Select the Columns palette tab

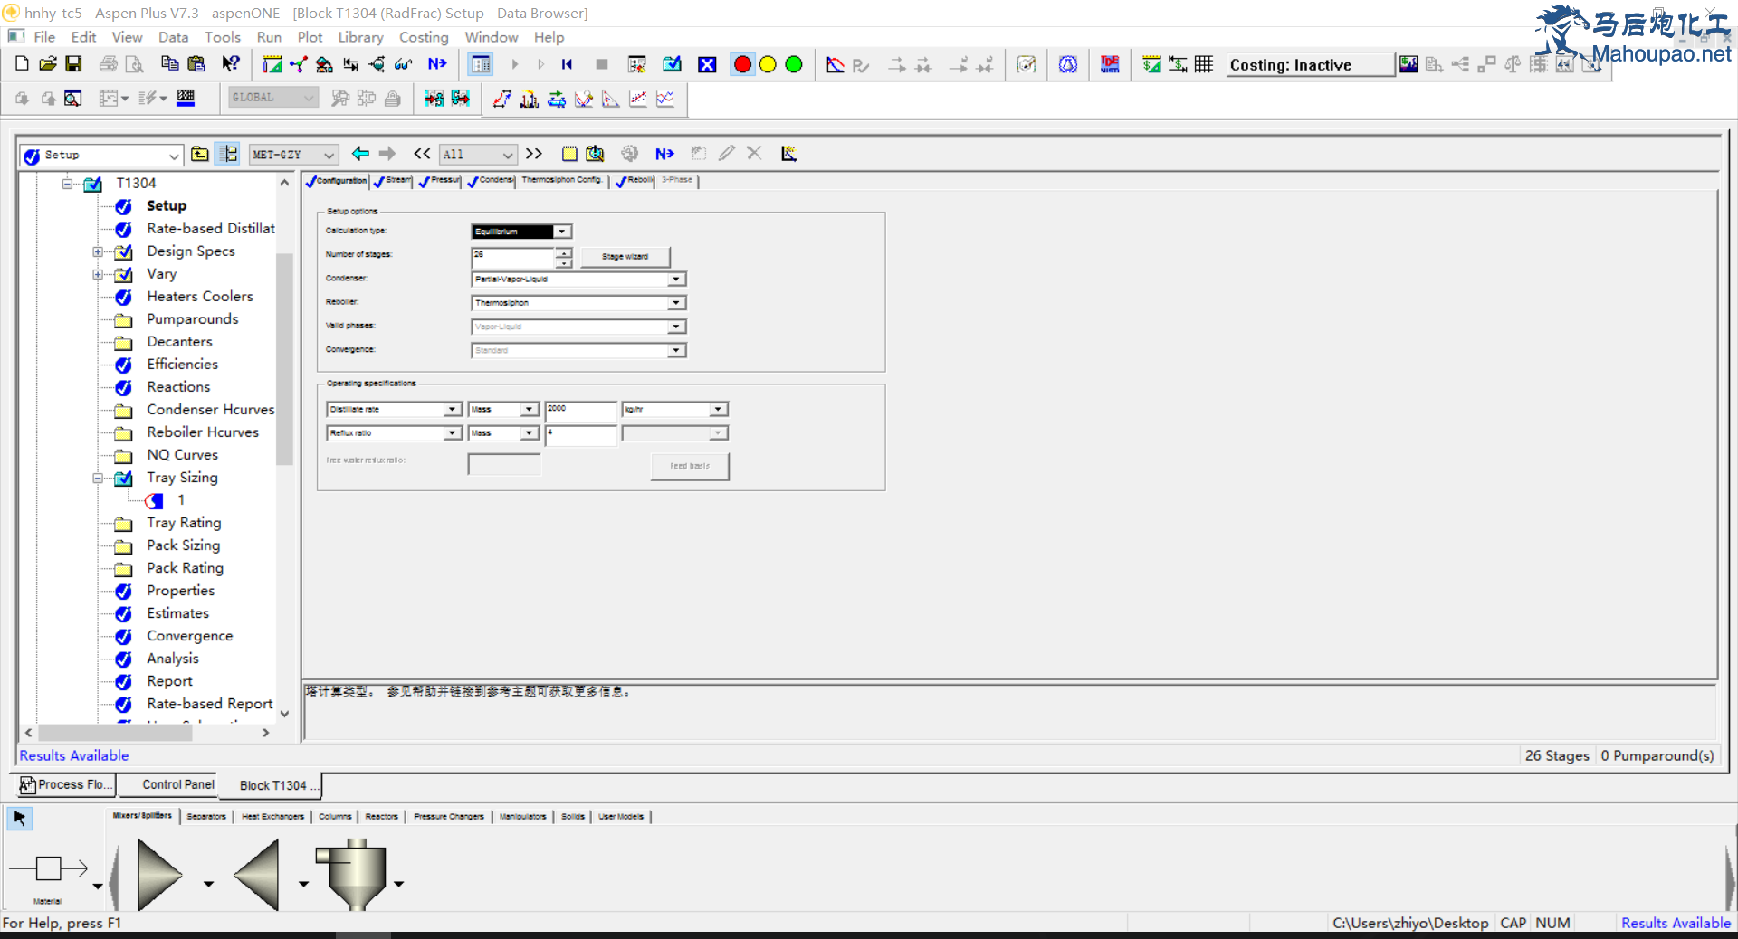pyautogui.click(x=335, y=816)
